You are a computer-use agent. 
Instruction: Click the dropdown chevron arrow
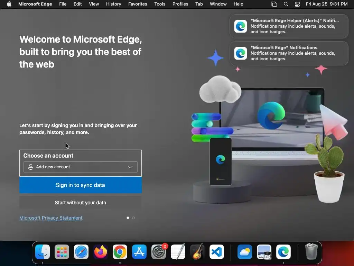[130, 167]
